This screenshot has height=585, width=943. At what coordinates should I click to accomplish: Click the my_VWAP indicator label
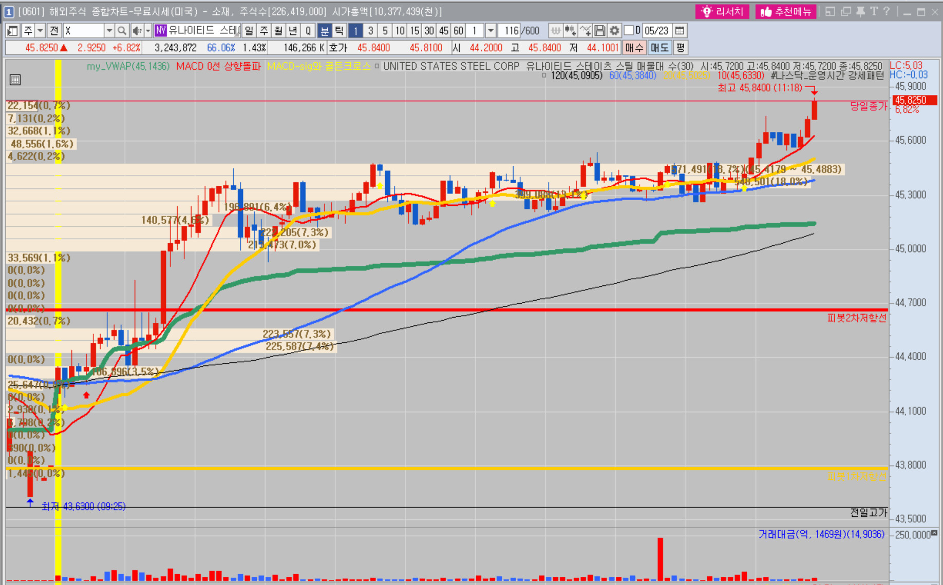pyautogui.click(x=128, y=66)
